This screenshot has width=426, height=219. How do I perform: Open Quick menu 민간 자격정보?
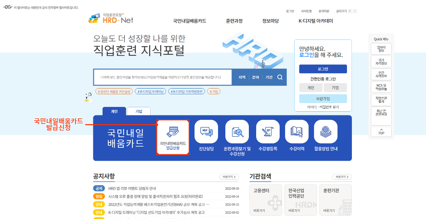click(381, 75)
